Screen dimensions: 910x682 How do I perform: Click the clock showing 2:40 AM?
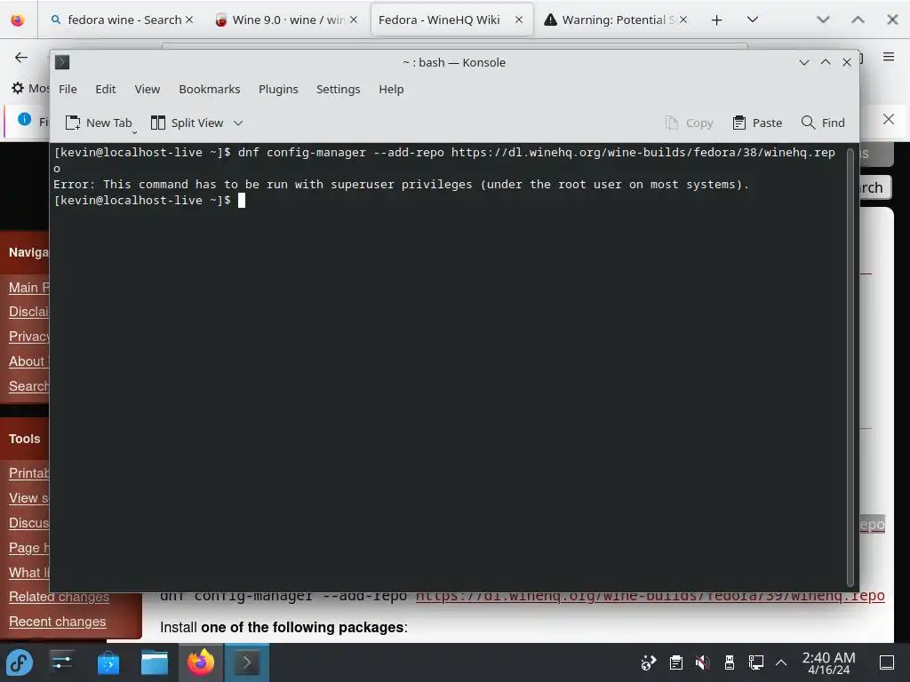(x=828, y=662)
